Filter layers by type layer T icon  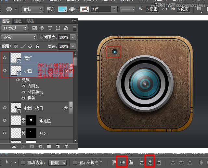click(50, 28)
